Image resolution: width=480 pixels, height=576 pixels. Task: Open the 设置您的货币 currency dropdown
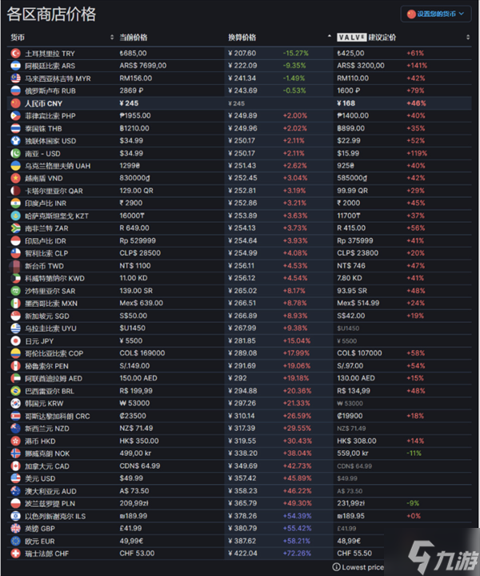[x=437, y=14]
